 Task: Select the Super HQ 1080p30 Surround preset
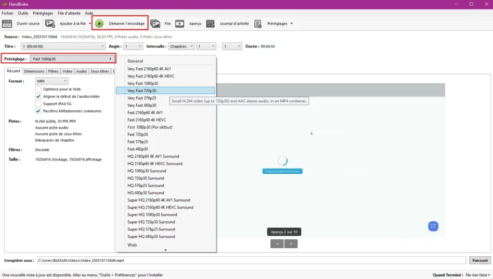(166, 215)
